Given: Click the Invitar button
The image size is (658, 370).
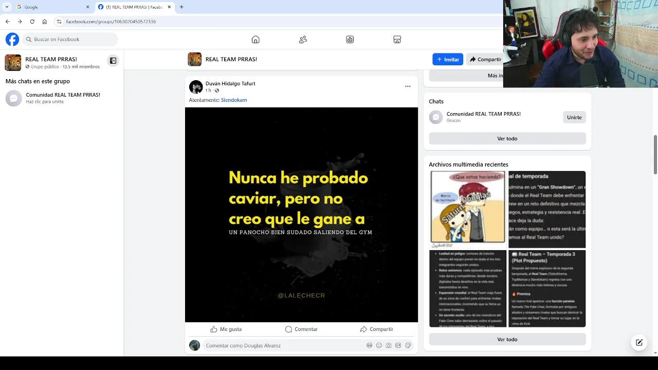Looking at the screenshot, I should tap(448, 59).
